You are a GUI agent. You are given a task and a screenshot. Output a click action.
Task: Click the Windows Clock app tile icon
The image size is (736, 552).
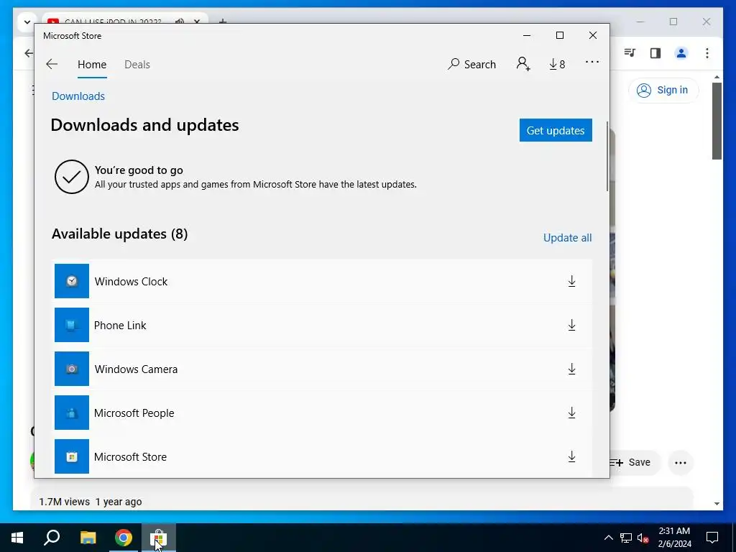(x=72, y=281)
